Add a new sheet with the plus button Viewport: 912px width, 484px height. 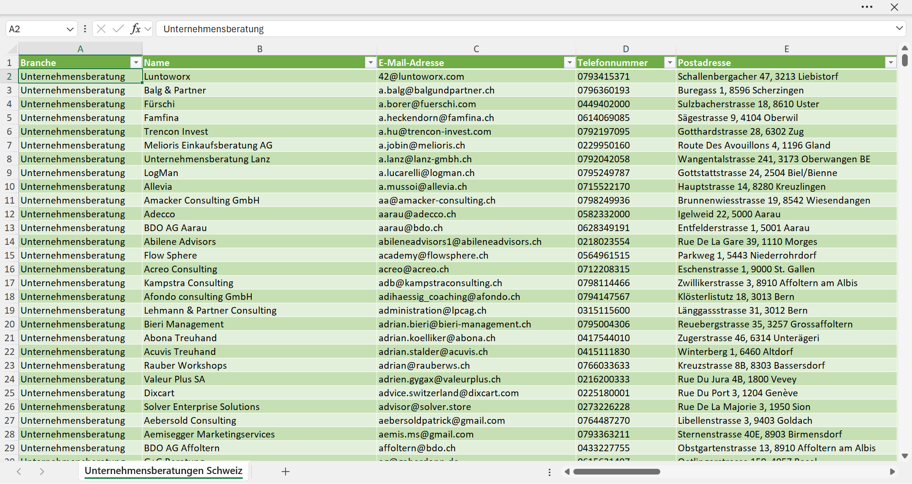tap(285, 471)
